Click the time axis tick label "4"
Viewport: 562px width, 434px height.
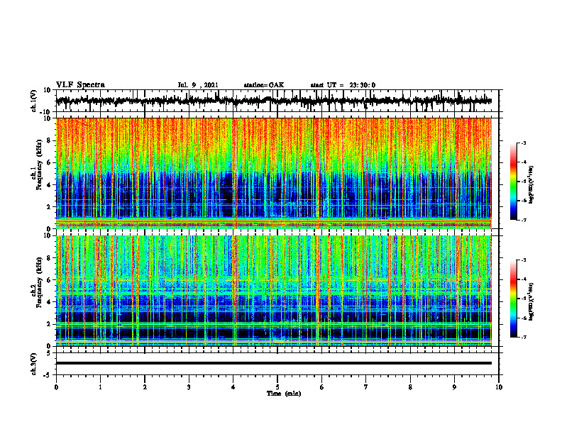point(233,387)
